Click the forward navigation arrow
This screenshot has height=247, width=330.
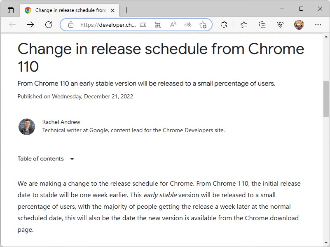click(x=30, y=25)
